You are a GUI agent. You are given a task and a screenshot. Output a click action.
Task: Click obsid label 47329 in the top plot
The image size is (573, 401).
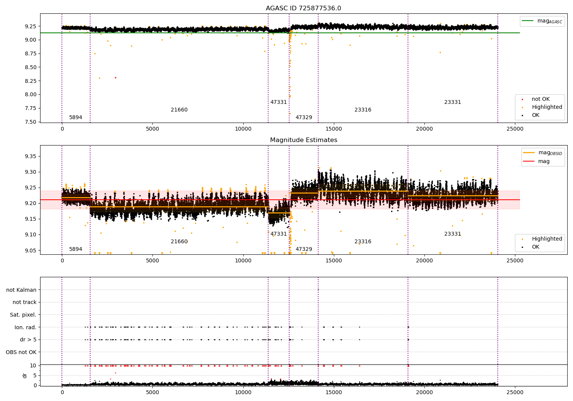tap(304, 118)
